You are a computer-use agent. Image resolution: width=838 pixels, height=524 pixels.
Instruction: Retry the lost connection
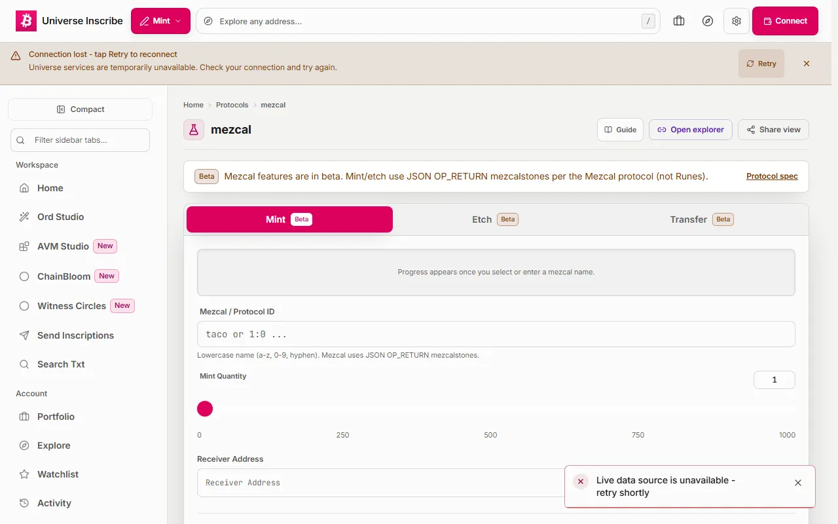tap(761, 64)
